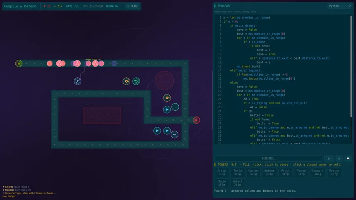Image resolution: width=356 pixels, height=200 pixels.
Task: Open the MENU button
Action: click(132, 6)
